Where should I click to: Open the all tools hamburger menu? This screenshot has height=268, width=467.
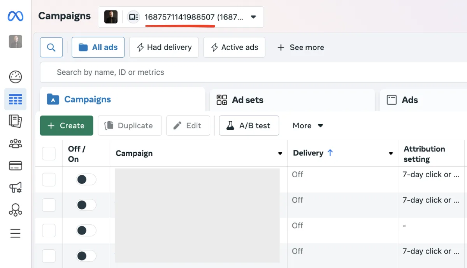[16, 233]
